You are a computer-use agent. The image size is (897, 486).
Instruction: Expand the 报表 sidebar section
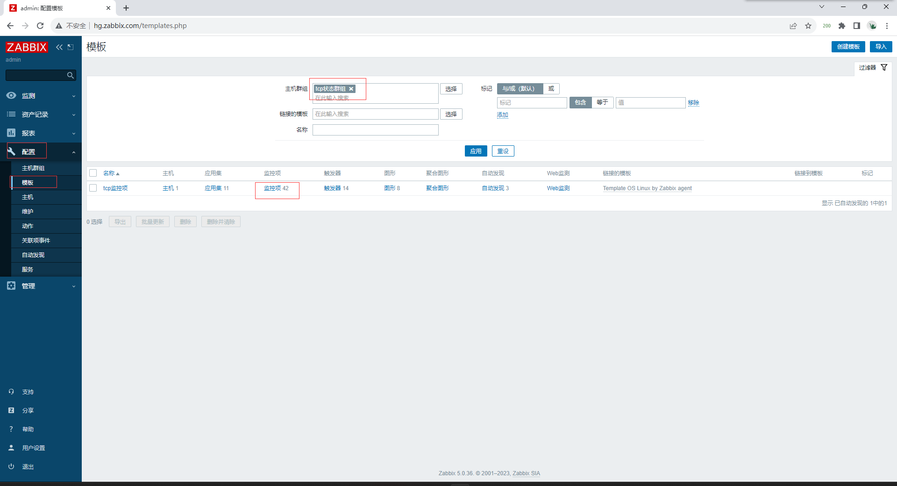(41, 133)
